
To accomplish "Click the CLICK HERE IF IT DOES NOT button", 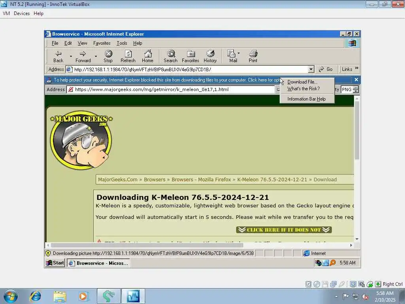I will tap(284, 230).
